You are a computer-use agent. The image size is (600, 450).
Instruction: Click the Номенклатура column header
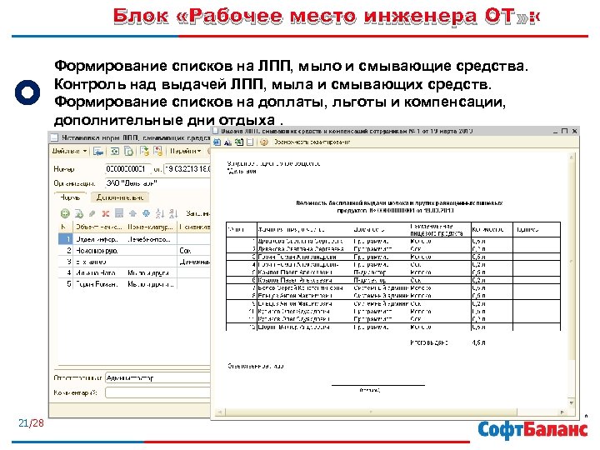click(x=150, y=227)
